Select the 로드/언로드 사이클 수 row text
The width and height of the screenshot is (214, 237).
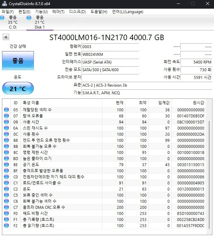tap(42, 183)
